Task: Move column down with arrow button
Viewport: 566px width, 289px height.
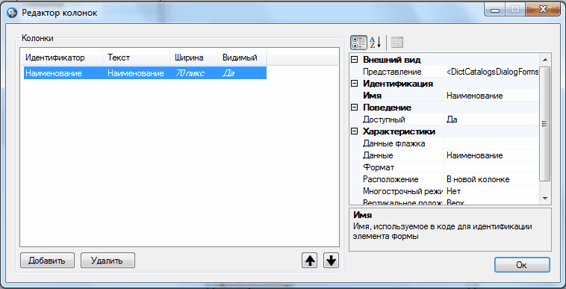Action: click(331, 260)
